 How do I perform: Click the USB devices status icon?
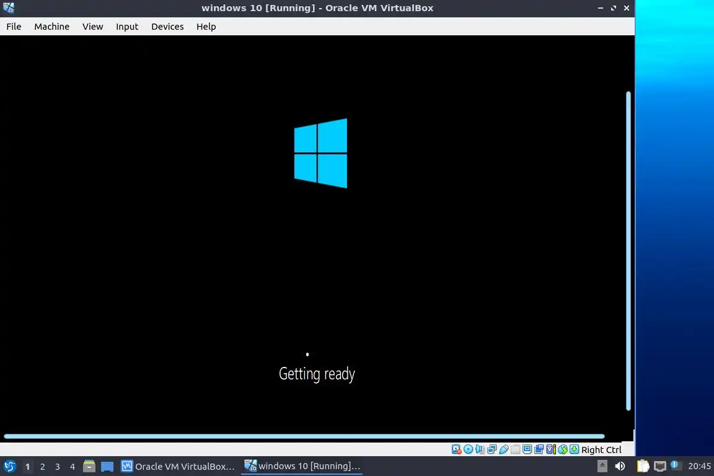[x=504, y=449]
